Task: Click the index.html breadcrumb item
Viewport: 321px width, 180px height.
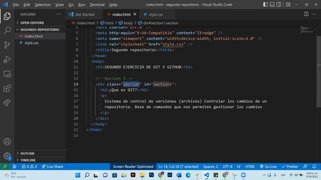Action: pos(84,23)
